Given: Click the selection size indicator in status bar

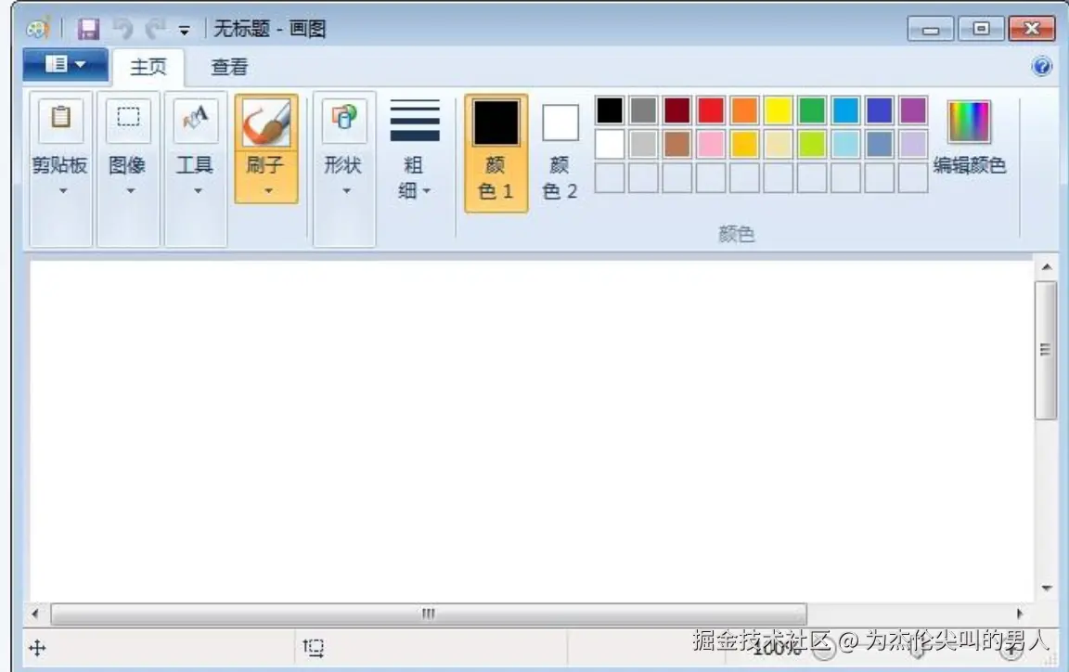Looking at the screenshot, I should coord(314,649).
